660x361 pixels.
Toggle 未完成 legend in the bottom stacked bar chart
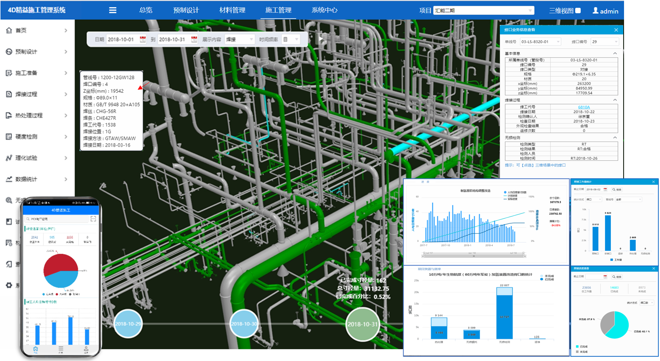546,276
